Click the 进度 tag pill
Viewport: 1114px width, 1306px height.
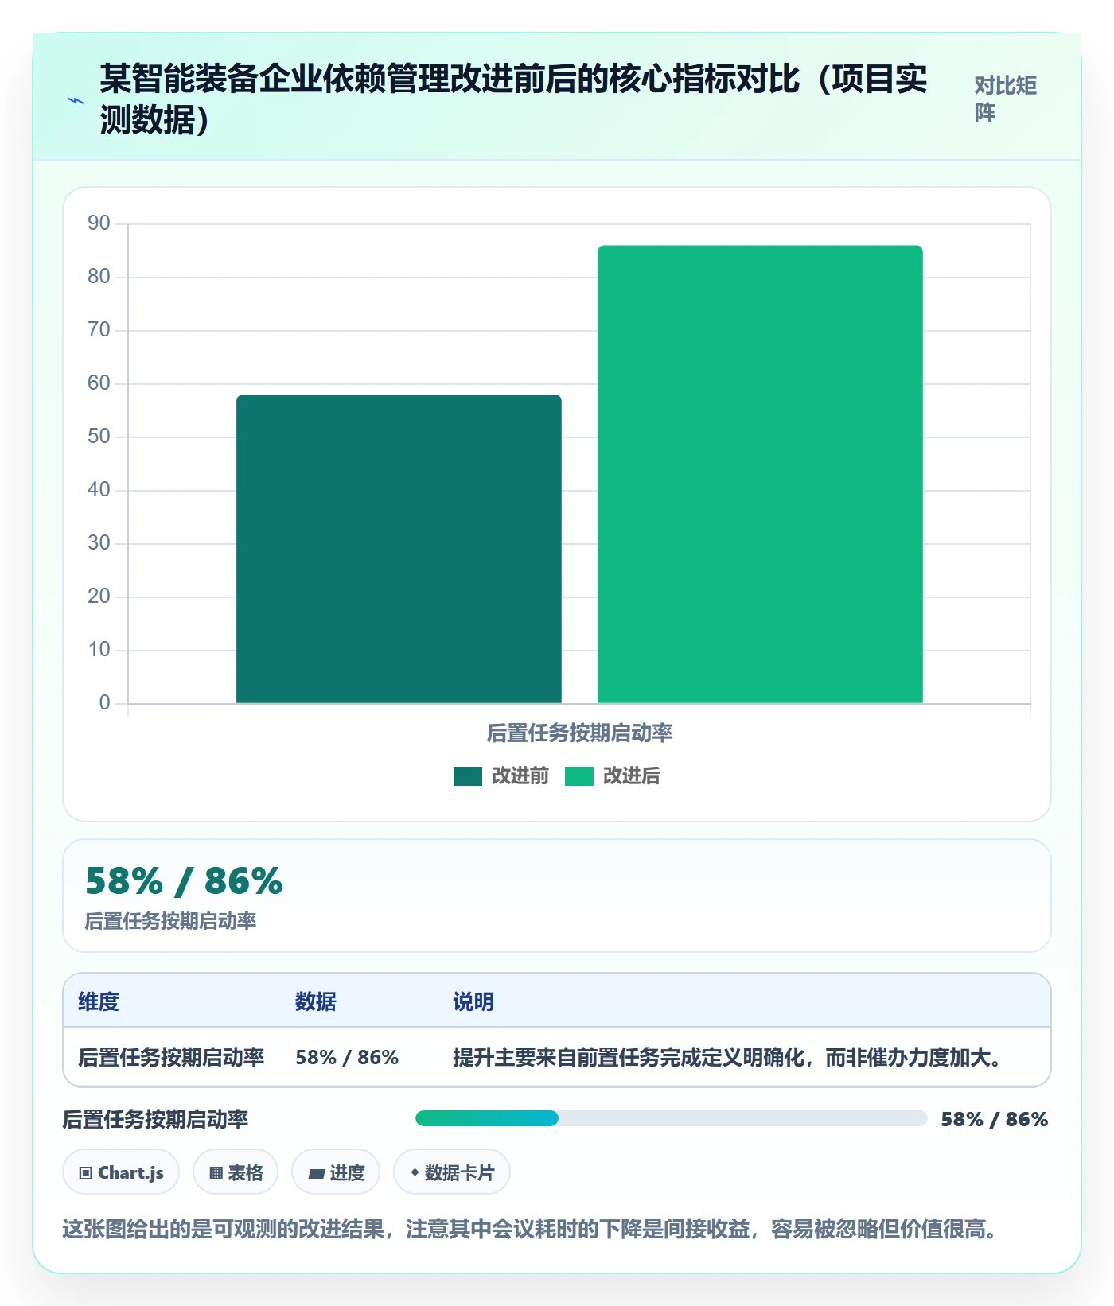pos(336,1172)
